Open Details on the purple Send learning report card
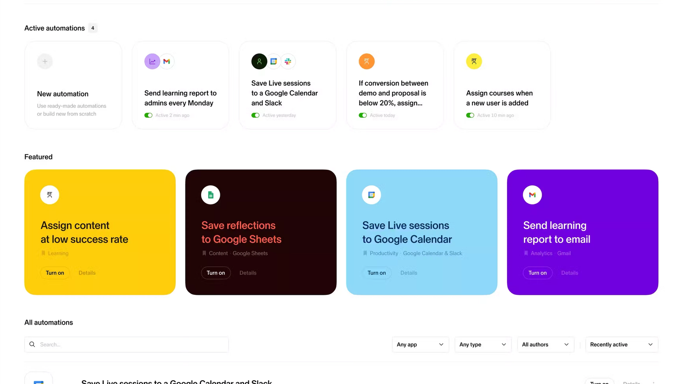 pos(570,273)
